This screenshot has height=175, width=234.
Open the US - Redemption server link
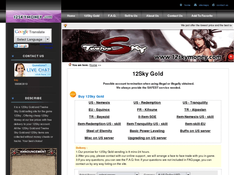pos(147,103)
